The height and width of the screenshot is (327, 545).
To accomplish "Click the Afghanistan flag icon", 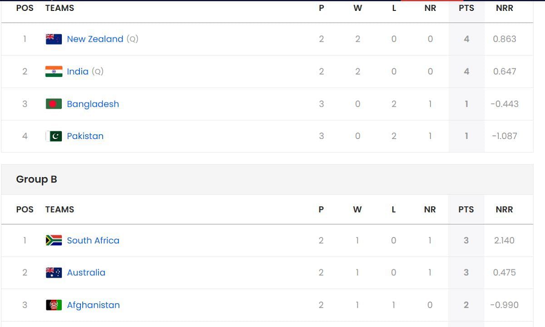I will tap(54, 305).
